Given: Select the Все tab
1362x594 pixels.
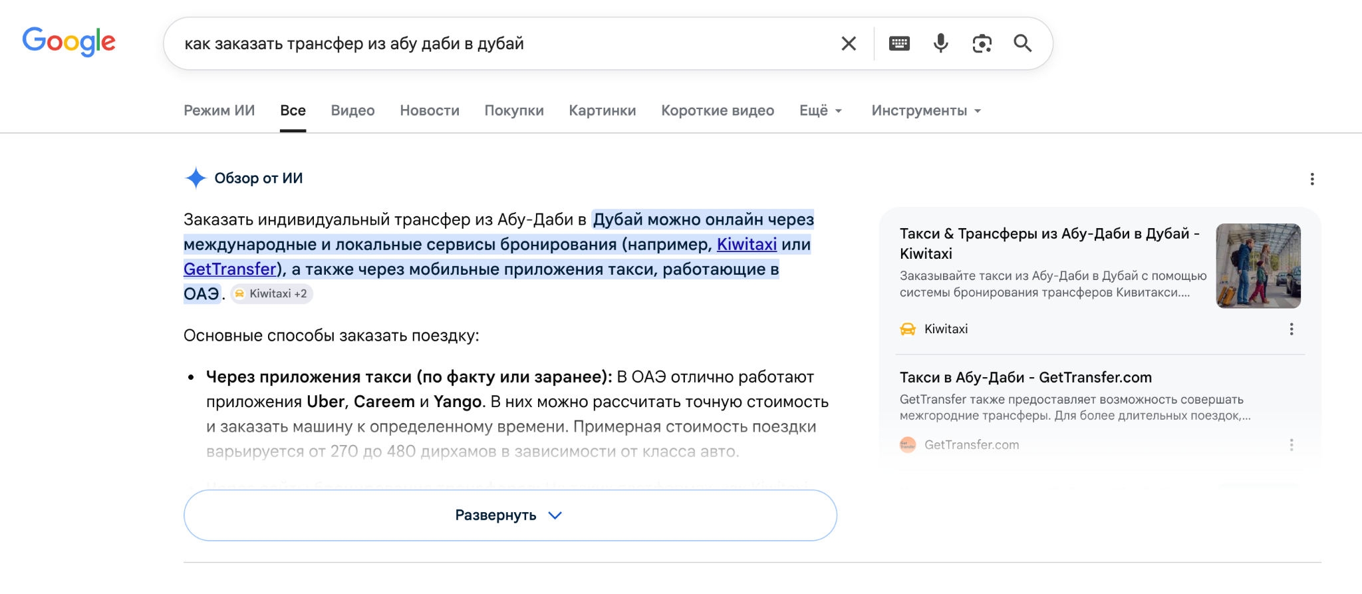Looking at the screenshot, I should click(293, 110).
